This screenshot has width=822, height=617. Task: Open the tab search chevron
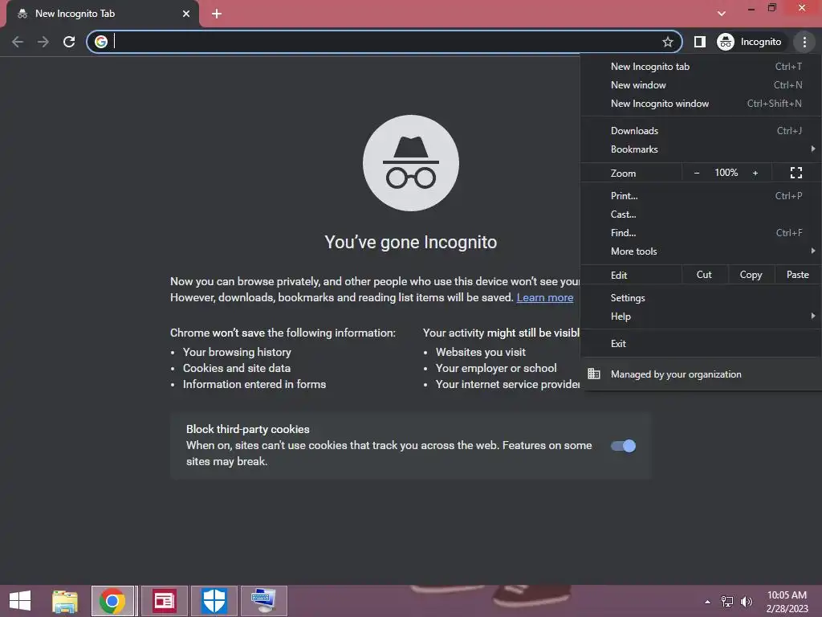[722, 14]
